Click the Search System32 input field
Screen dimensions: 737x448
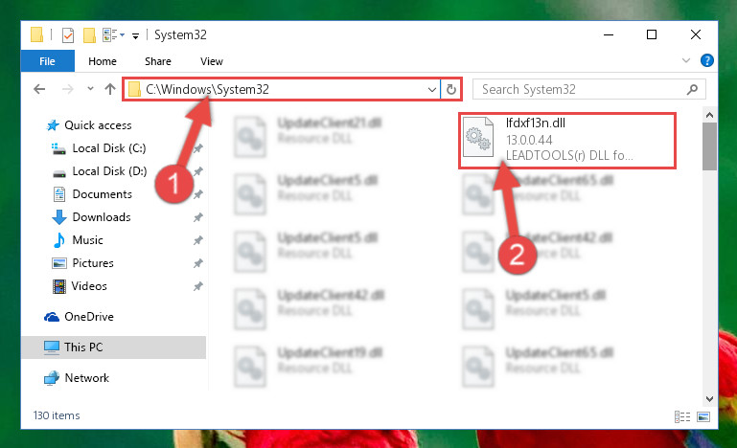581,89
